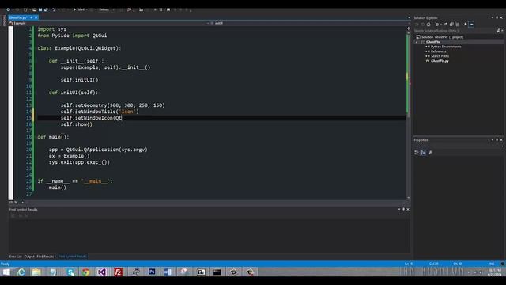Toggle Preview Selected Items in Solution Explorer
This screenshot has height=285, width=506.
click(471, 25)
